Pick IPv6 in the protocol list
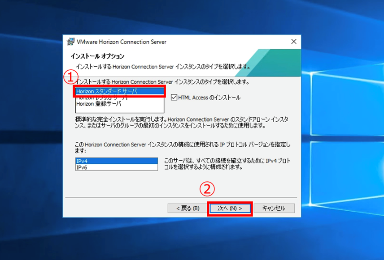This screenshot has width=384, height=260. coord(117,167)
